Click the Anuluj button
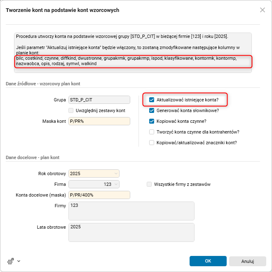272x272 pixels. [247, 261]
